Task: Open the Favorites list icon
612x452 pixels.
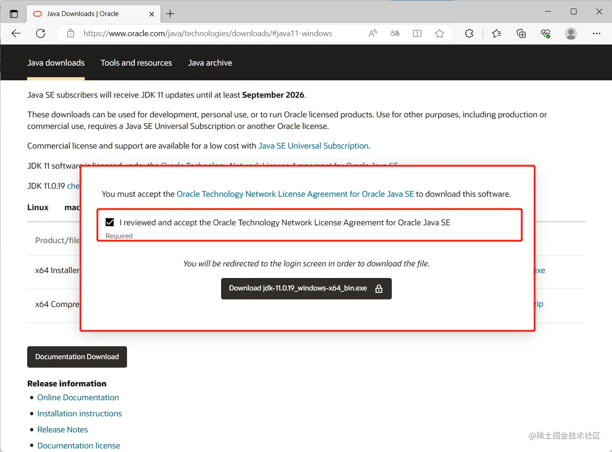Action: click(x=497, y=33)
